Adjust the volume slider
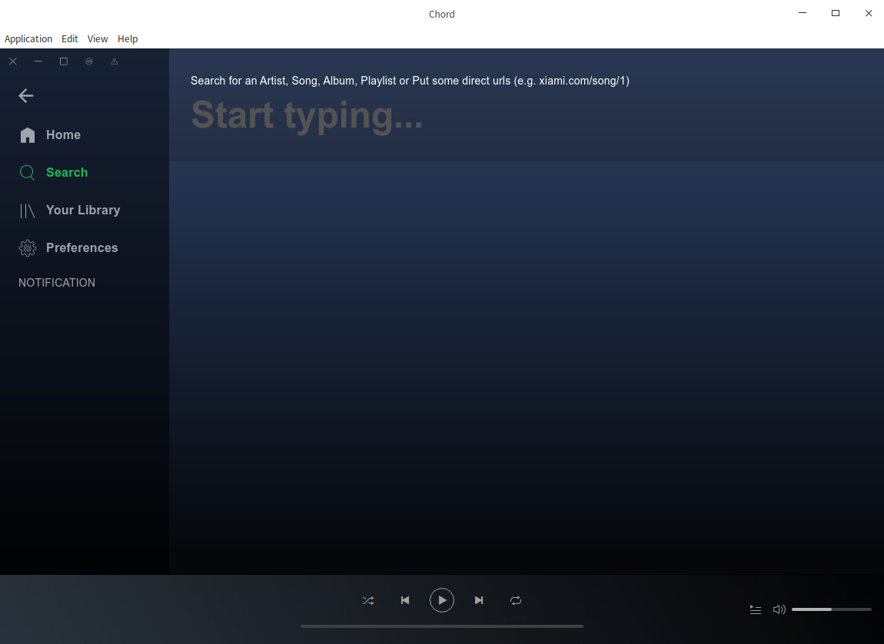The width and height of the screenshot is (884, 644). (831, 609)
